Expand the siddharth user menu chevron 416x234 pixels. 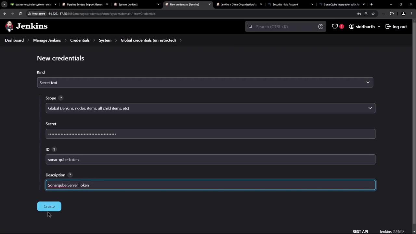click(379, 27)
